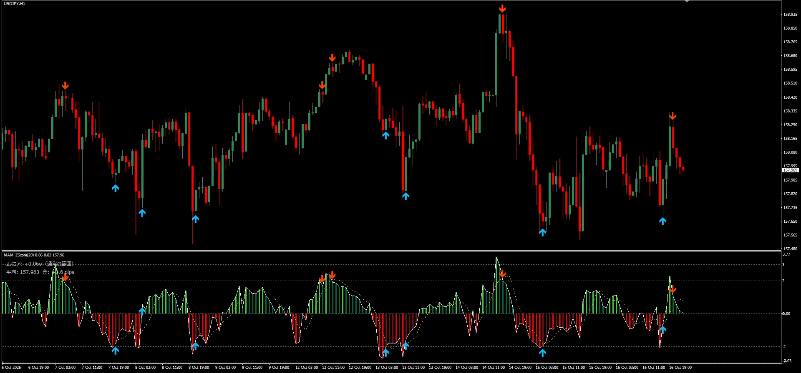Click the blue buy arrow under the 13 Oct 11:00 low candle in the price chart
The height and width of the screenshot is (373, 801).
click(406, 196)
